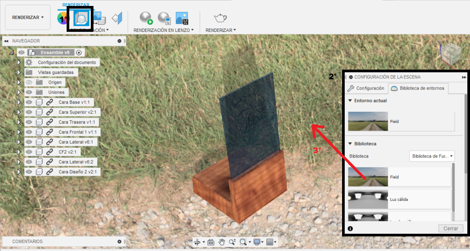The width and height of the screenshot is (470, 251).
Task: Expand the scene settings dialog double arrows
Action: 464,77
